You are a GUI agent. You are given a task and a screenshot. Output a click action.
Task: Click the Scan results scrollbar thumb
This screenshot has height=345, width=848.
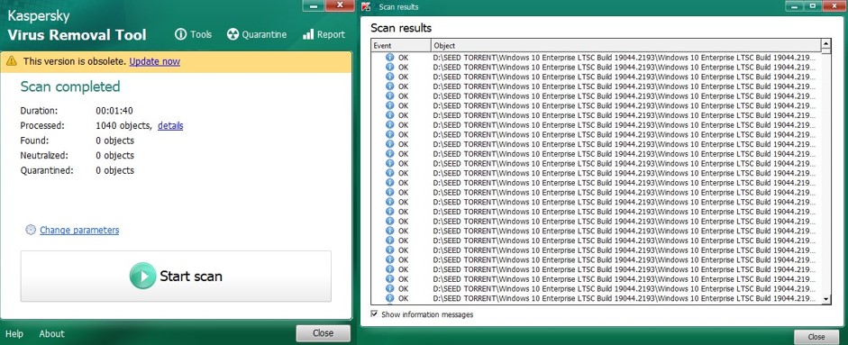click(825, 51)
